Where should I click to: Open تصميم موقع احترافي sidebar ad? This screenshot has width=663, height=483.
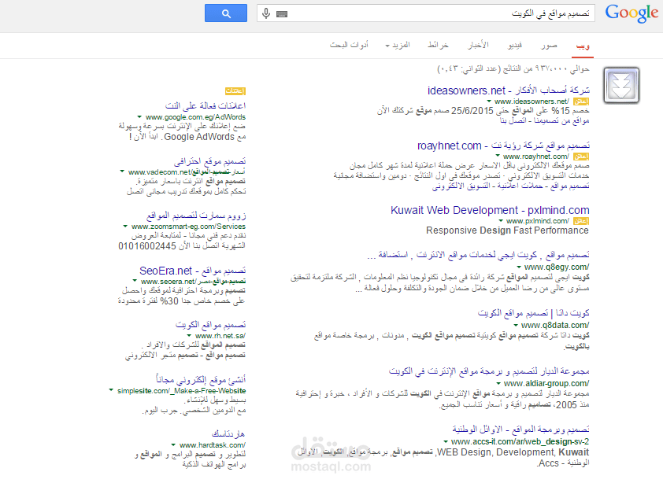point(209,161)
